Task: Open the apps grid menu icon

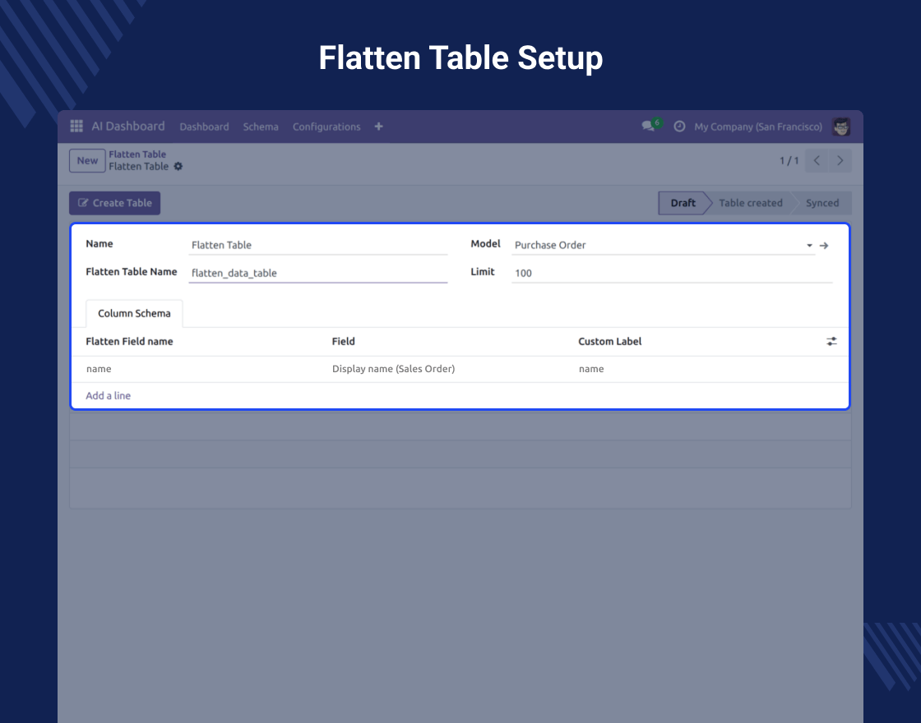Action: click(x=76, y=127)
